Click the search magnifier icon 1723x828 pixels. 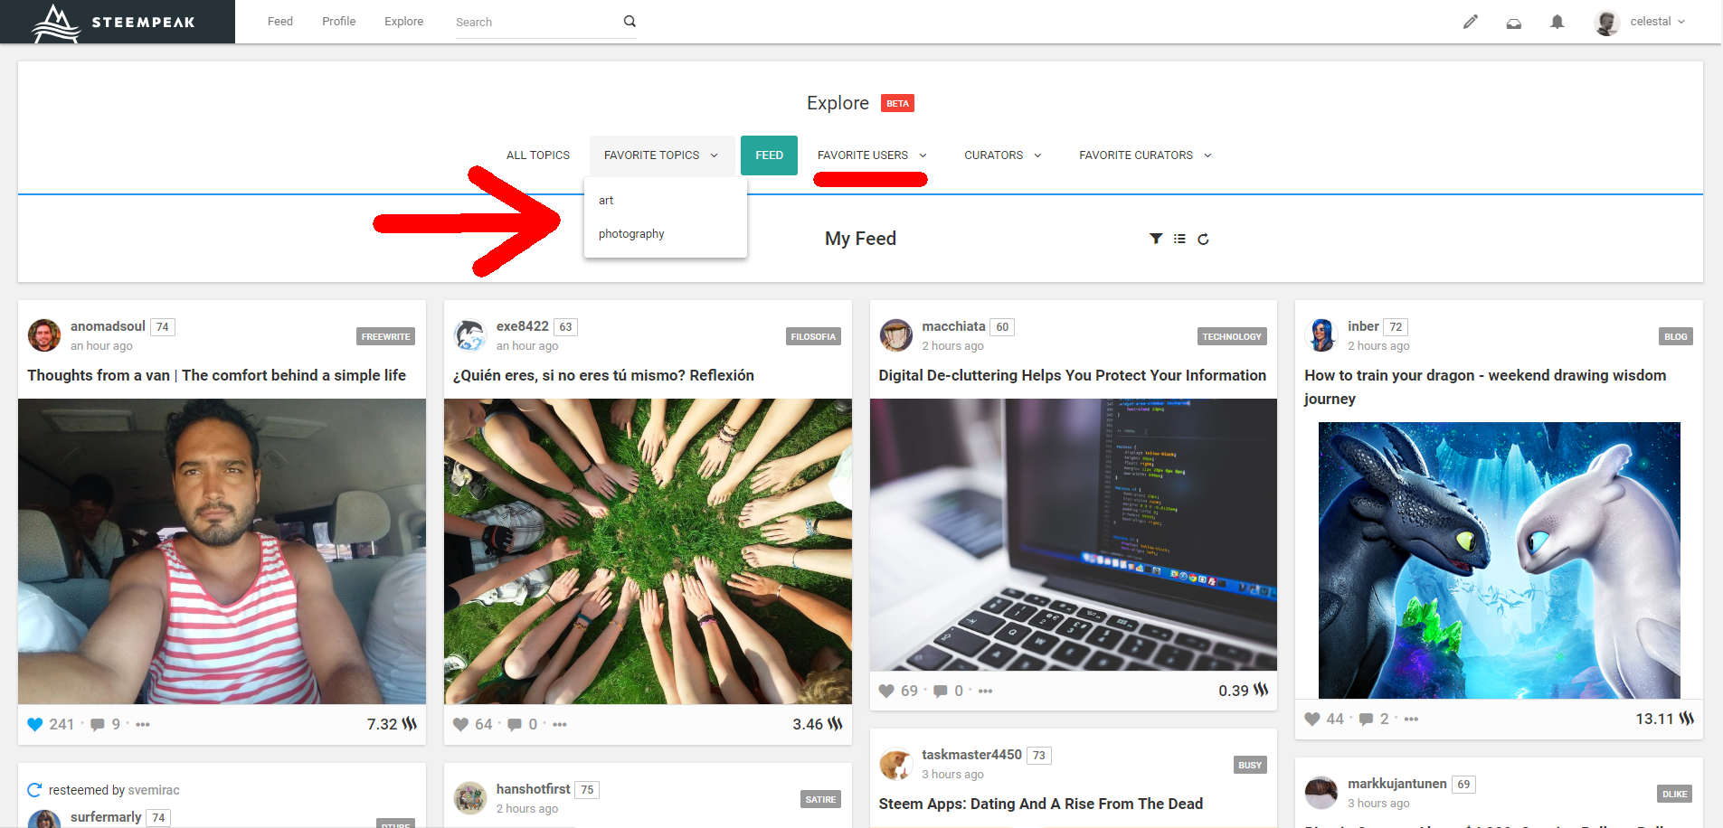[x=630, y=22]
